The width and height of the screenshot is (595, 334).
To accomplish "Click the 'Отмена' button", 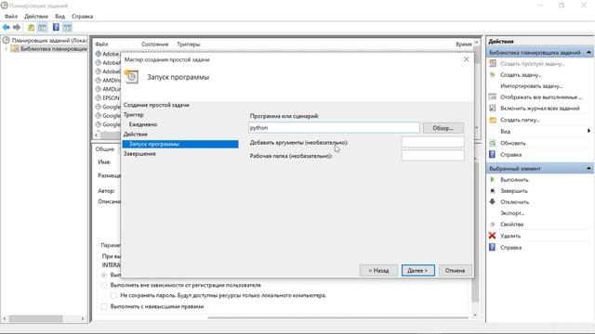I will [x=455, y=270].
